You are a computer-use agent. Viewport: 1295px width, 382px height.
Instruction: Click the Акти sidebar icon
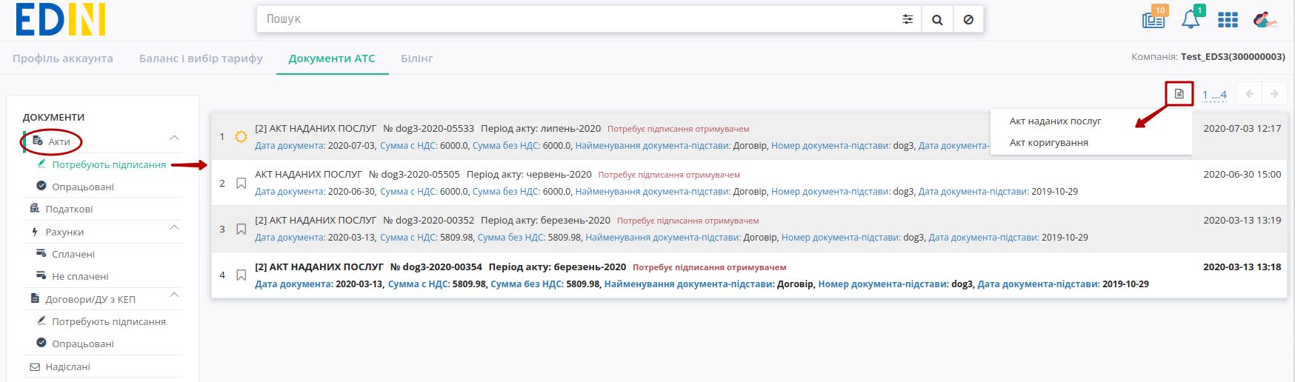38,141
